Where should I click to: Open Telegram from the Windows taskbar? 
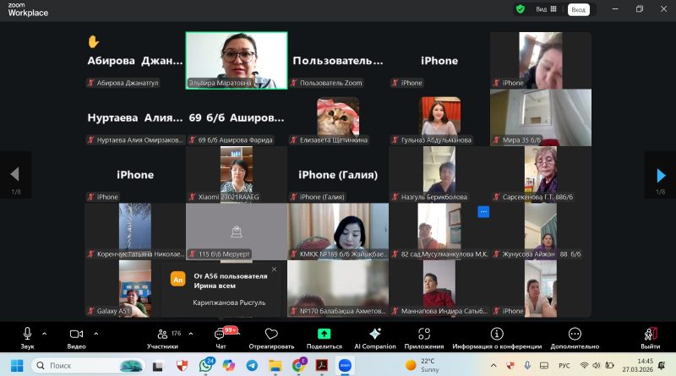point(253,365)
